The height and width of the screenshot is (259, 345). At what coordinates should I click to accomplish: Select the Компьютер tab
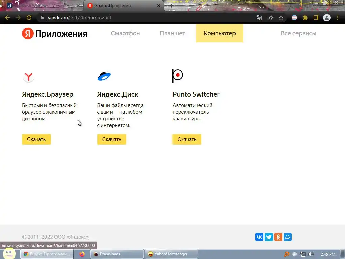[x=220, y=33]
